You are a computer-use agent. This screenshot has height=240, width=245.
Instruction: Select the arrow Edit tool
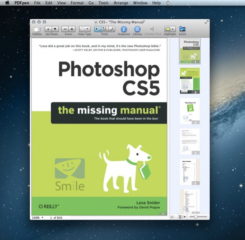coord(98,29)
